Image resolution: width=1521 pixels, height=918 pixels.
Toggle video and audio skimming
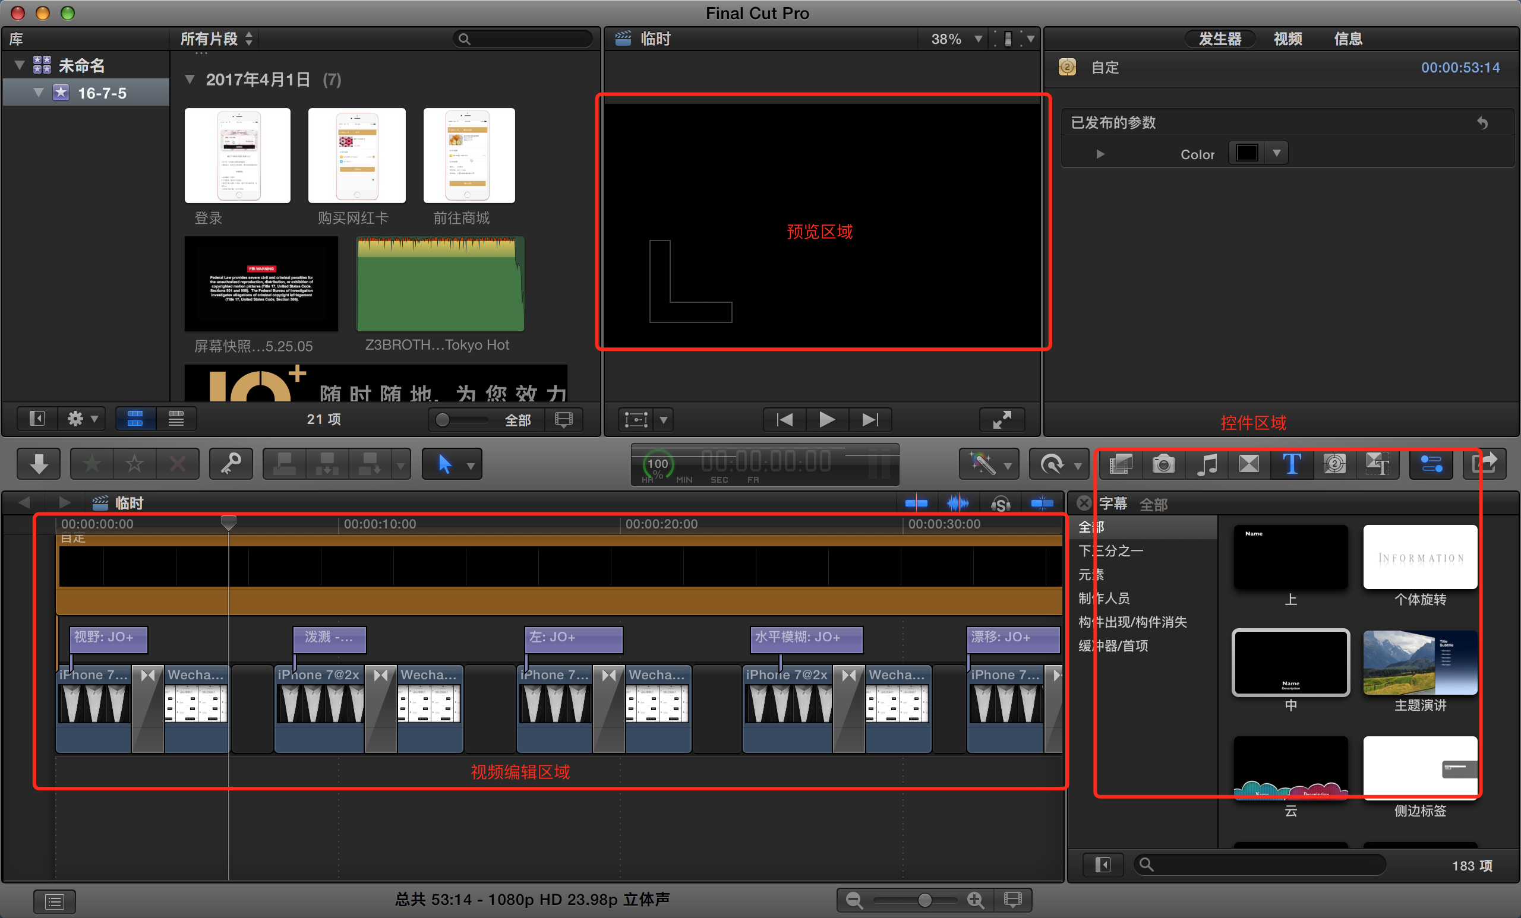(x=916, y=504)
